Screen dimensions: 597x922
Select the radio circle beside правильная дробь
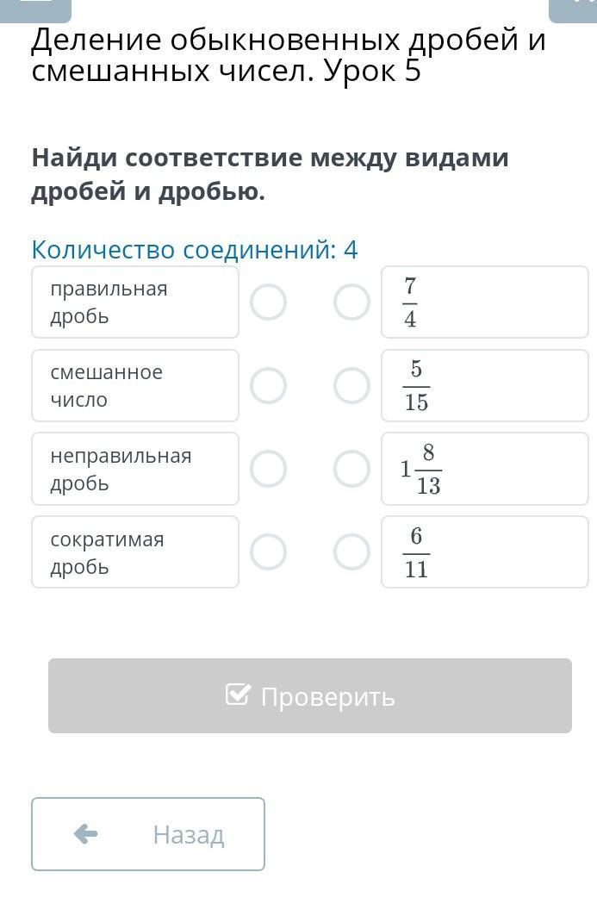[x=268, y=302]
